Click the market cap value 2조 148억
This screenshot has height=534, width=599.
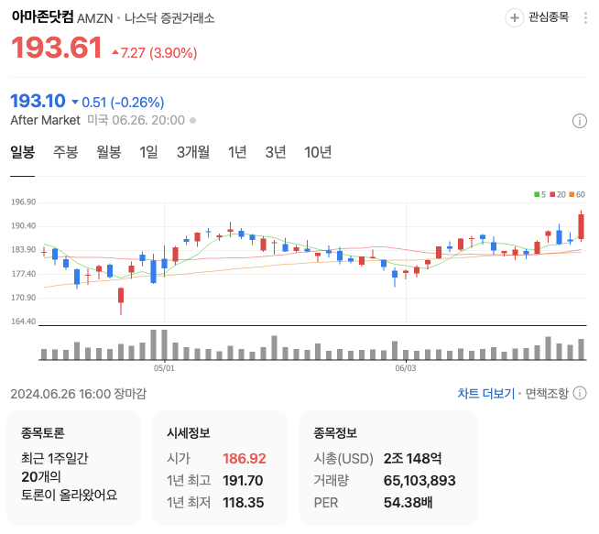(x=412, y=458)
